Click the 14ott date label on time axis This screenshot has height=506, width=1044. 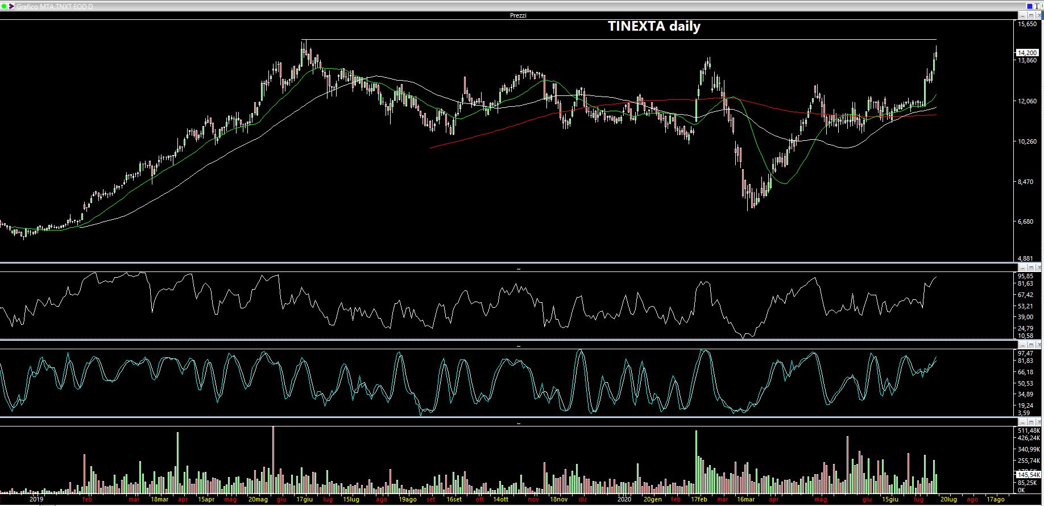501,499
